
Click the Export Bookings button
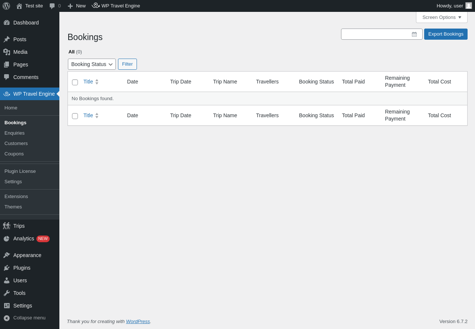click(446, 34)
